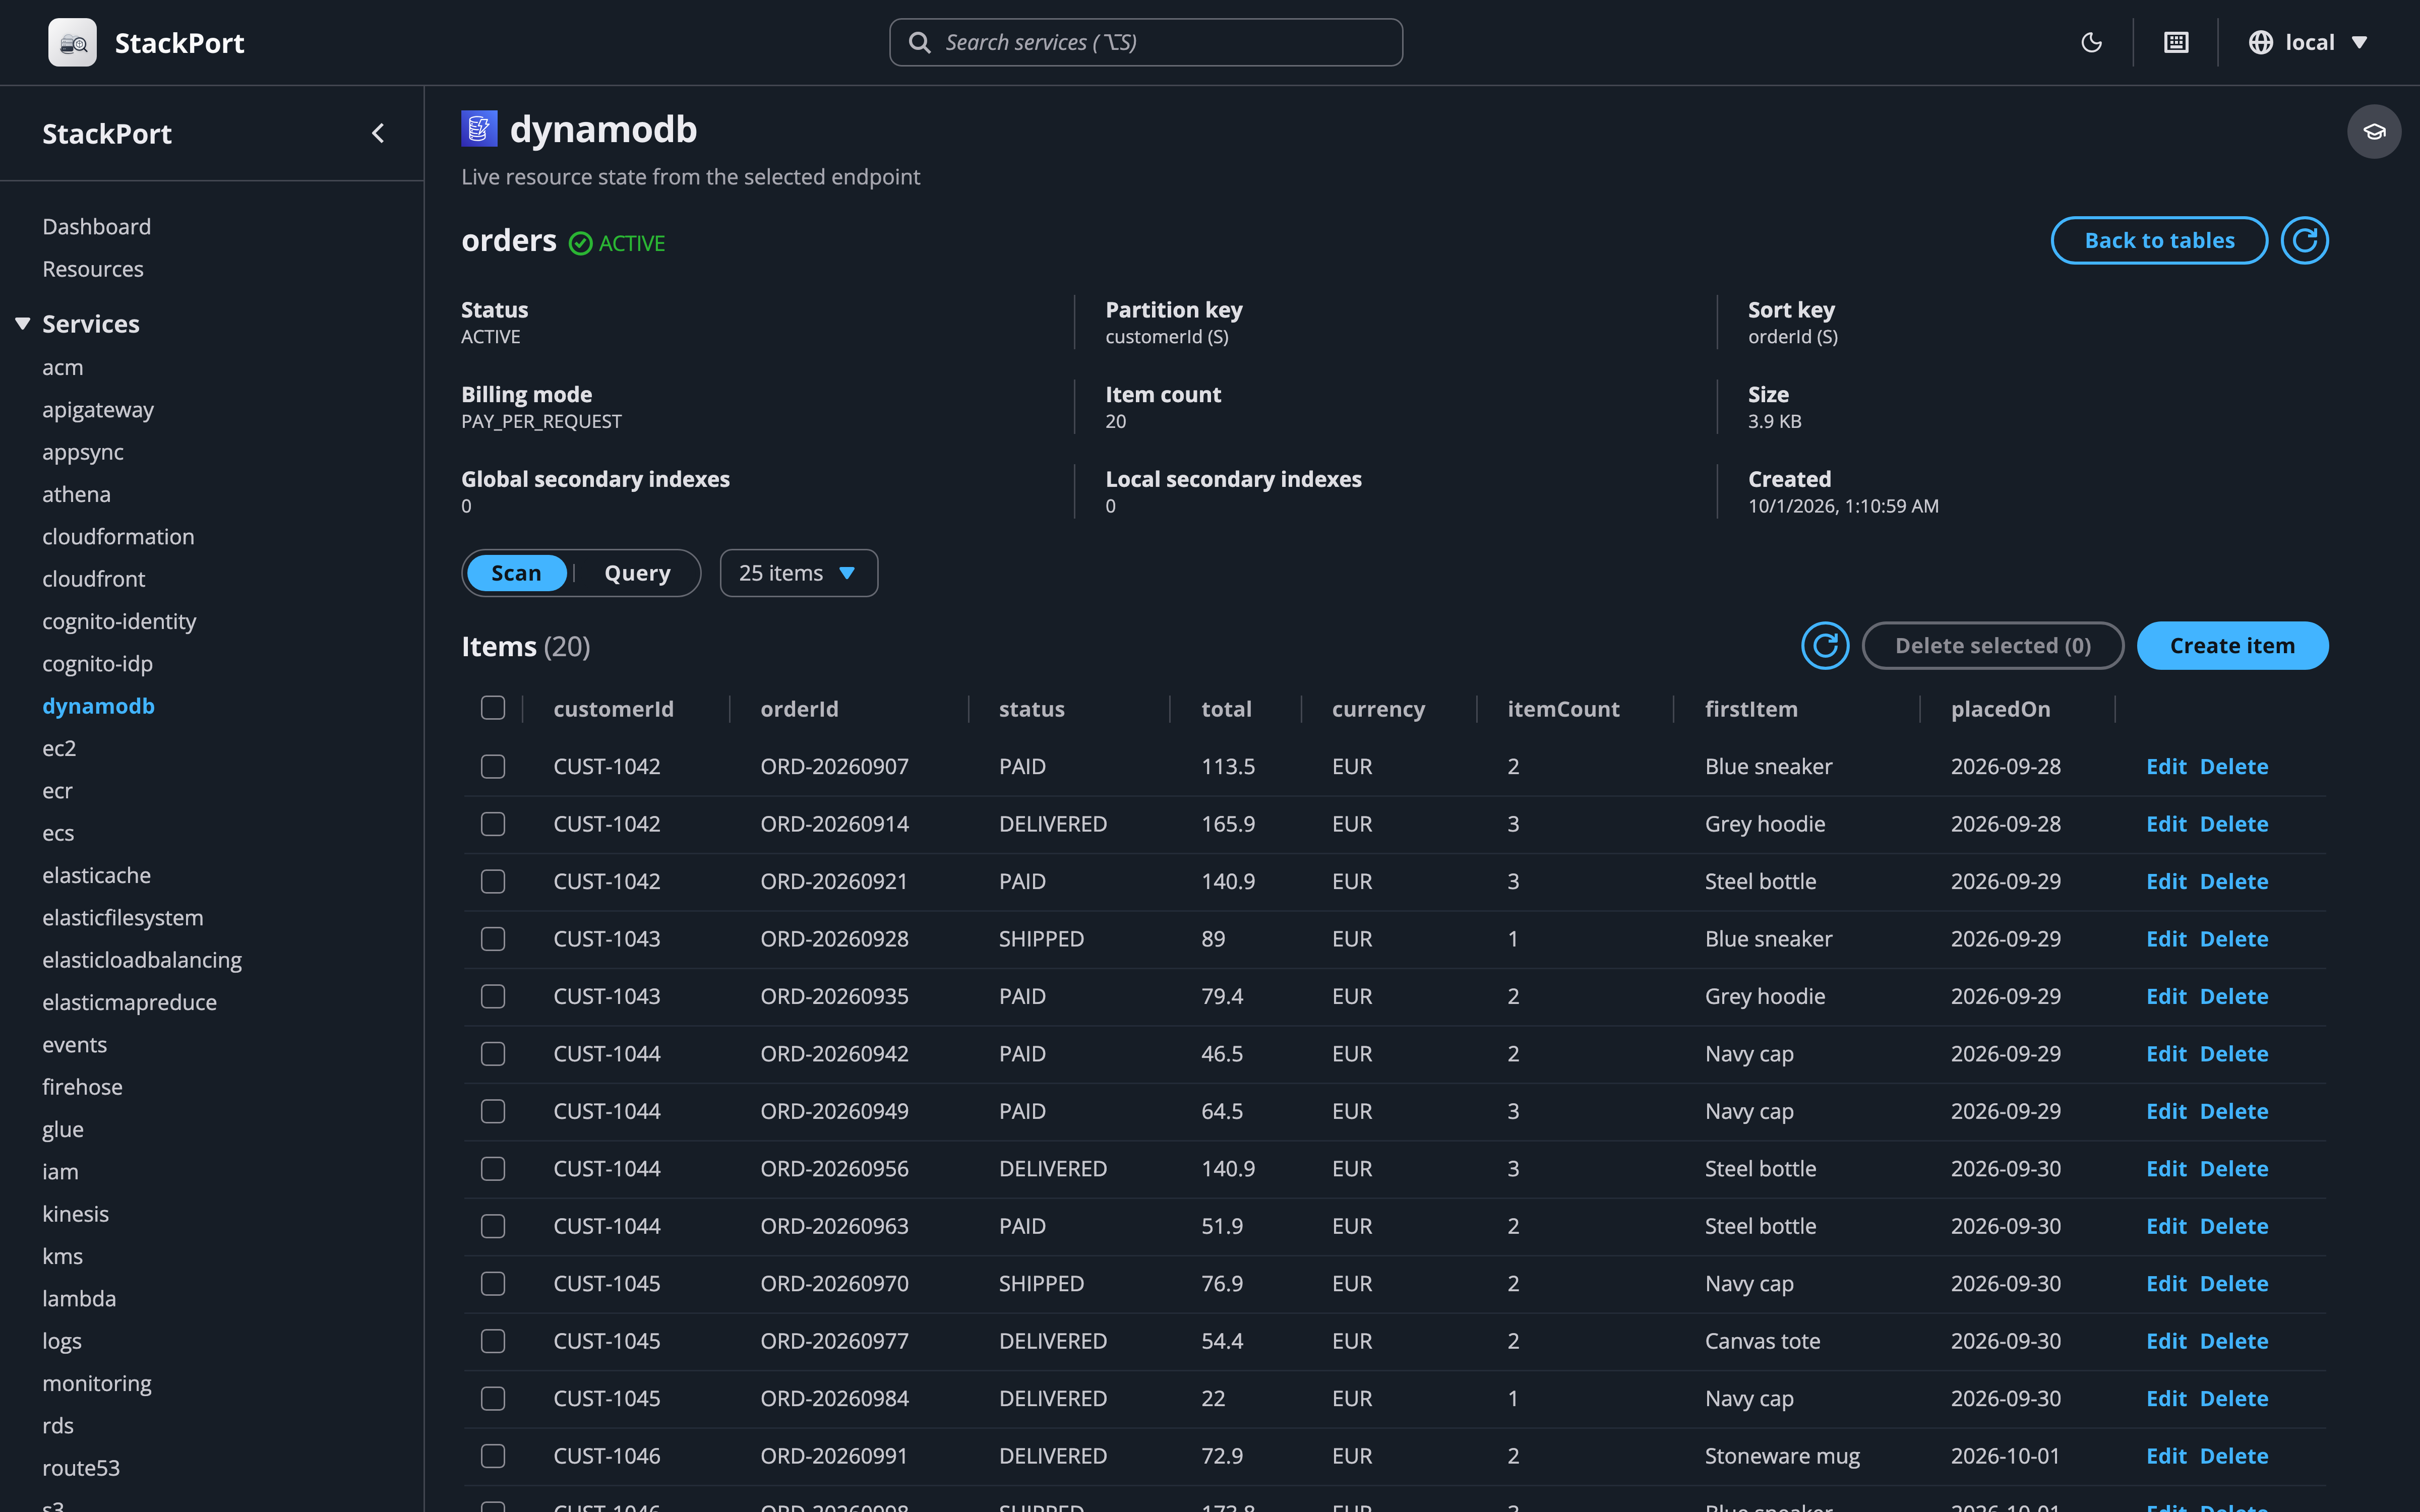Tick the select-all items checkbox

pyautogui.click(x=493, y=708)
